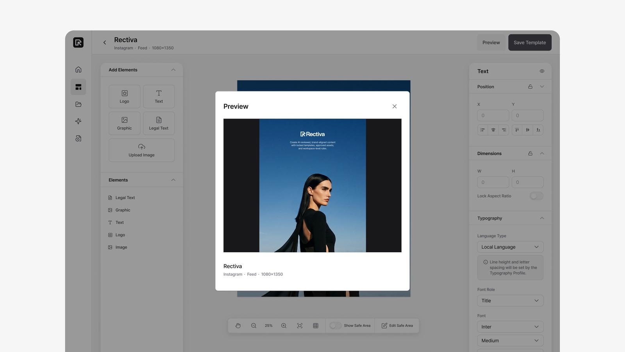Click the line height info icon

[x=486, y=262]
